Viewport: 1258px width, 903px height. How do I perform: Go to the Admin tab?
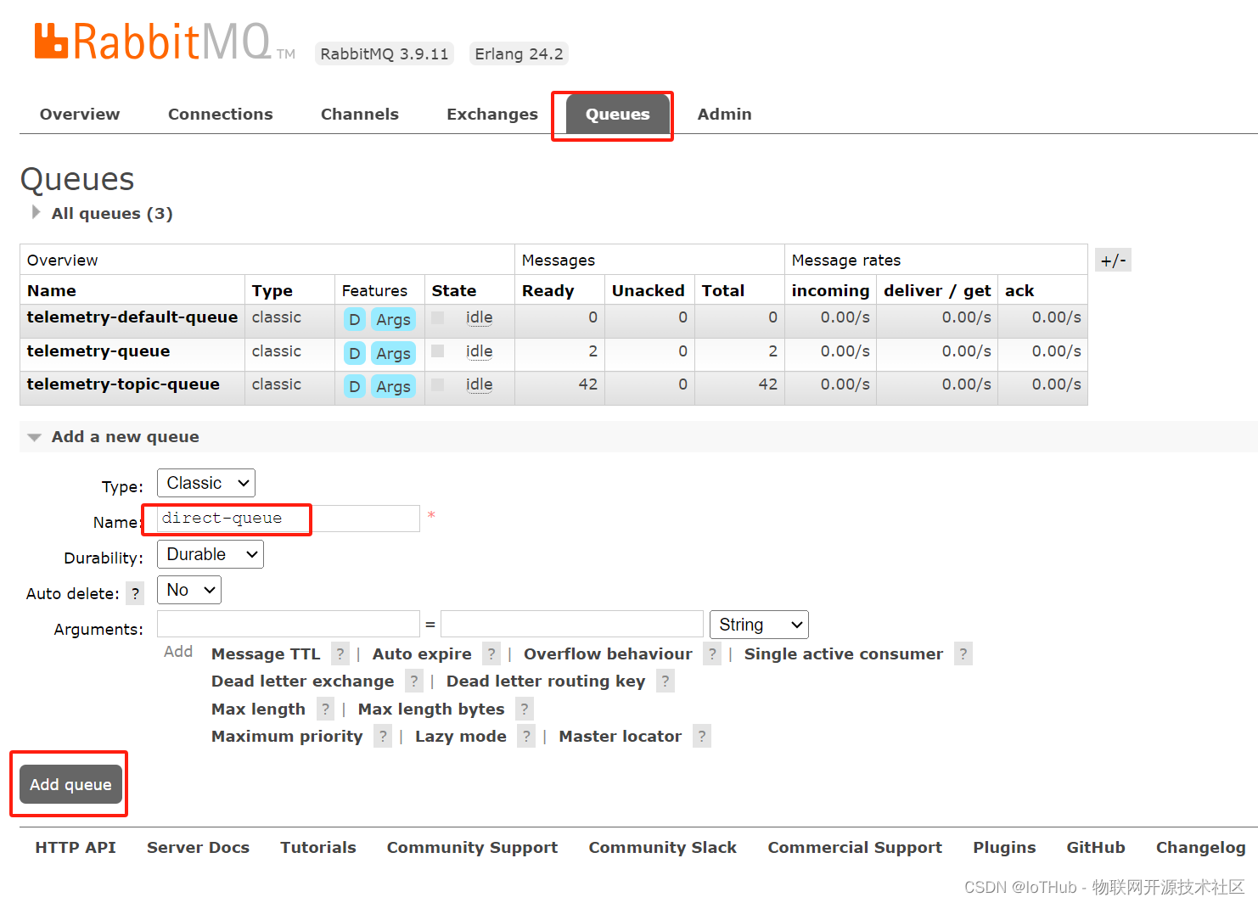coord(724,114)
